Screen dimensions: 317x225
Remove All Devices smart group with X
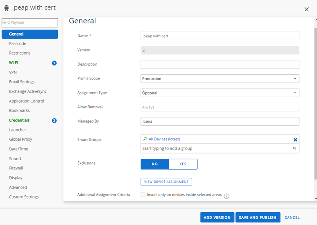coord(295,140)
